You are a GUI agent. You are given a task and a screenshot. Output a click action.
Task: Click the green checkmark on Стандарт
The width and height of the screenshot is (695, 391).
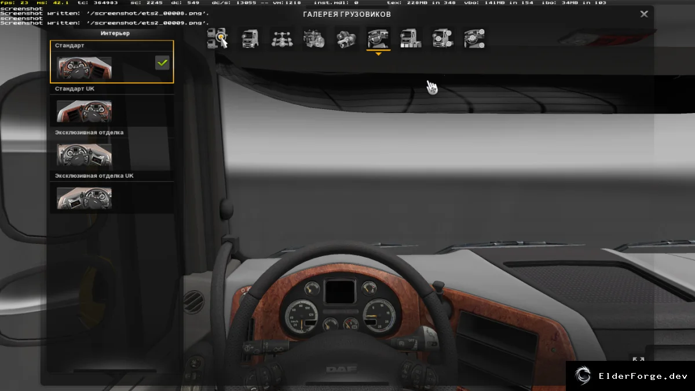tap(162, 63)
